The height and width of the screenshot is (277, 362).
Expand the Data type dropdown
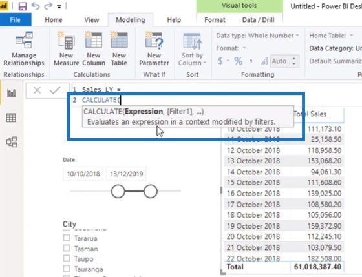click(x=257, y=36)
